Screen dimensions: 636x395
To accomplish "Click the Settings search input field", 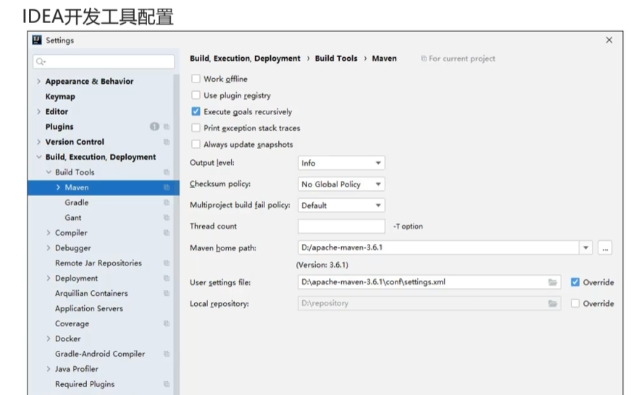I will pyautogui.click(x=104, y=61).
